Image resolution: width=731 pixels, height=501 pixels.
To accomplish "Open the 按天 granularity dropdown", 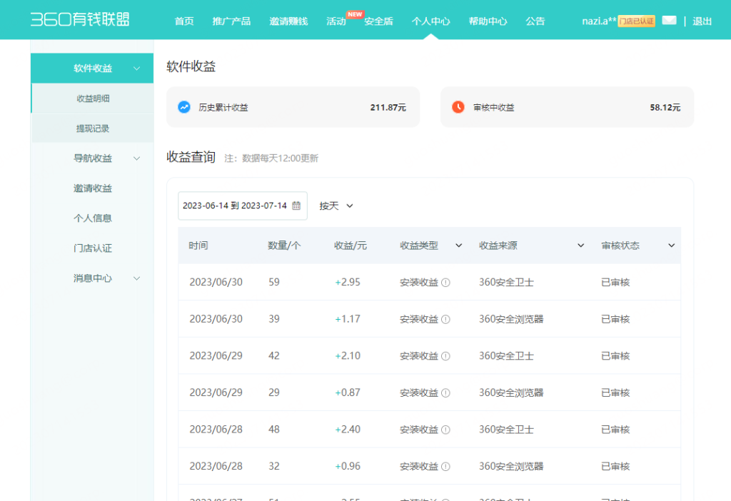I will (x=336, y=206).
